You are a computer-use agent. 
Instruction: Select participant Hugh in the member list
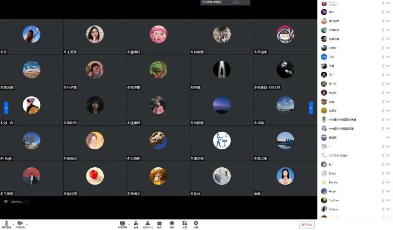tap(332, 192)
